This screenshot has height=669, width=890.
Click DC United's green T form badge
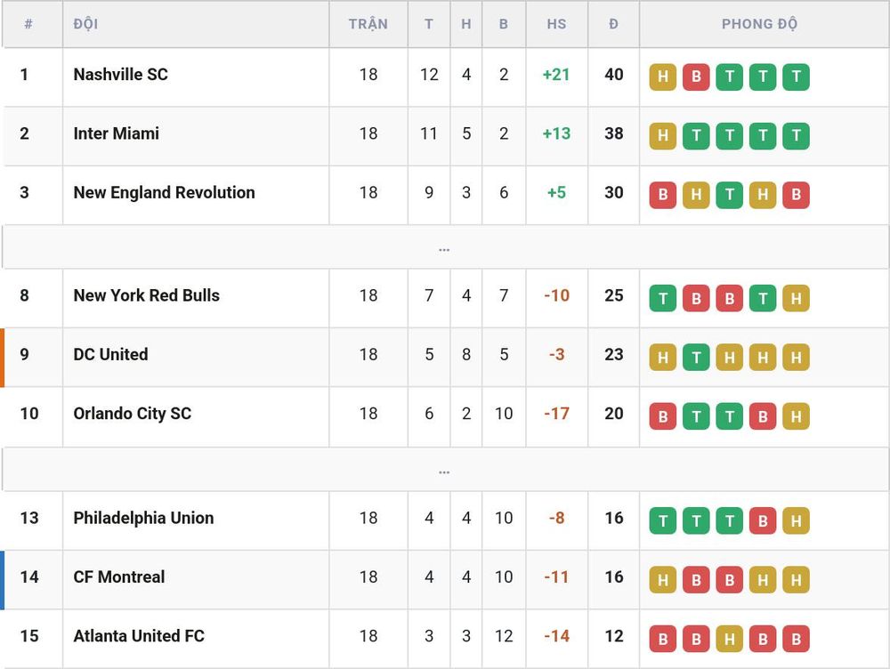[696, 358]
